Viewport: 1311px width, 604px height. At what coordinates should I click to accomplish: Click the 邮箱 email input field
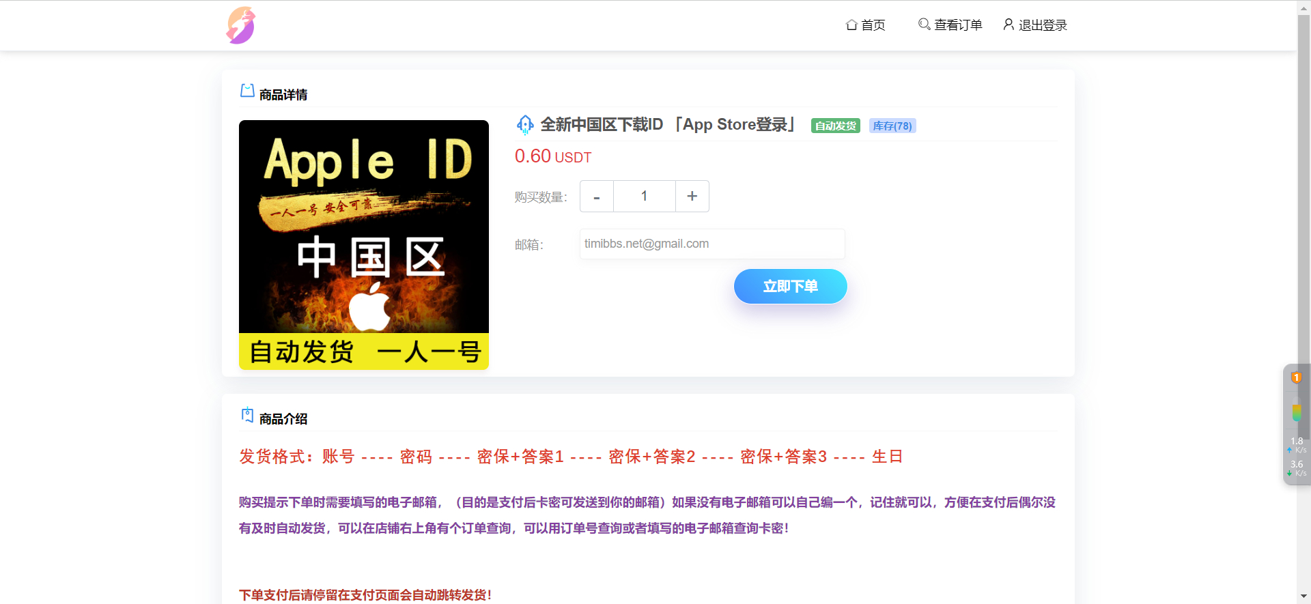[x=711, y=244]
